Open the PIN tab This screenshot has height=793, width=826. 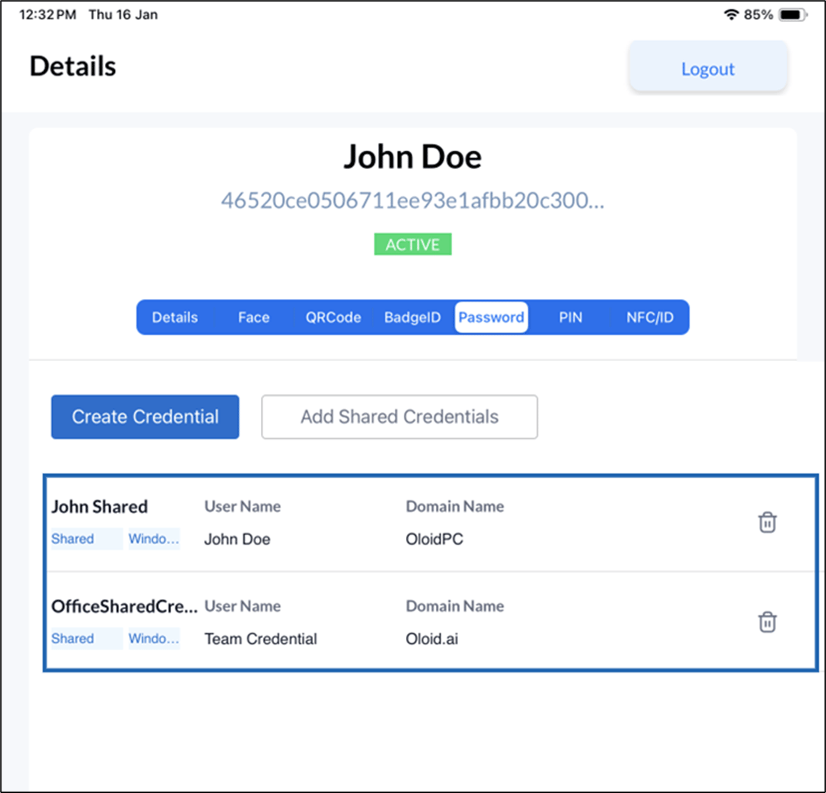(571, 318)
